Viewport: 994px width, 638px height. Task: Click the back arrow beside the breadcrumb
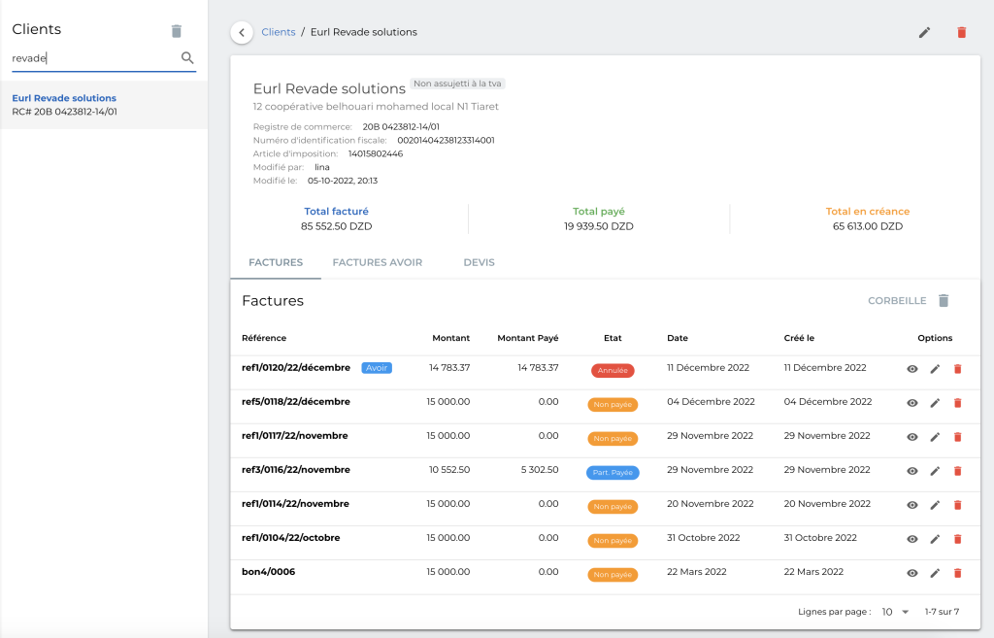(x=241, y=31)
